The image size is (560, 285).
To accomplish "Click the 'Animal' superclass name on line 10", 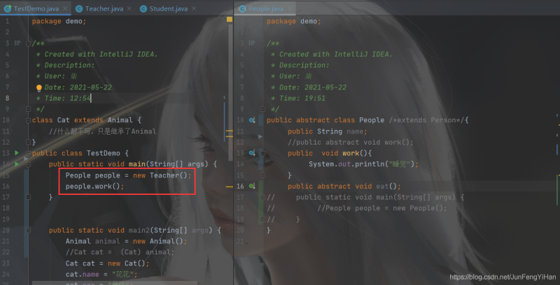I will pos(120,120).
